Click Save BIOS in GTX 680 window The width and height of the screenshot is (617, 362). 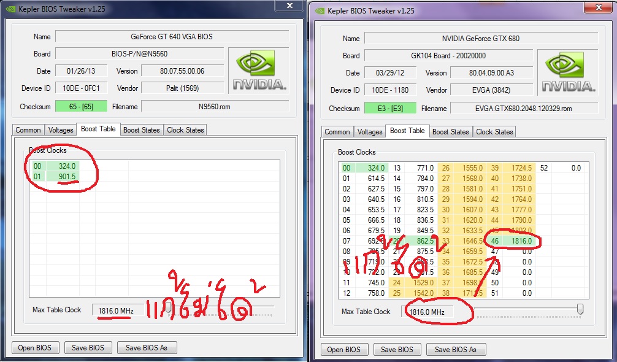(x=397, y=349)
